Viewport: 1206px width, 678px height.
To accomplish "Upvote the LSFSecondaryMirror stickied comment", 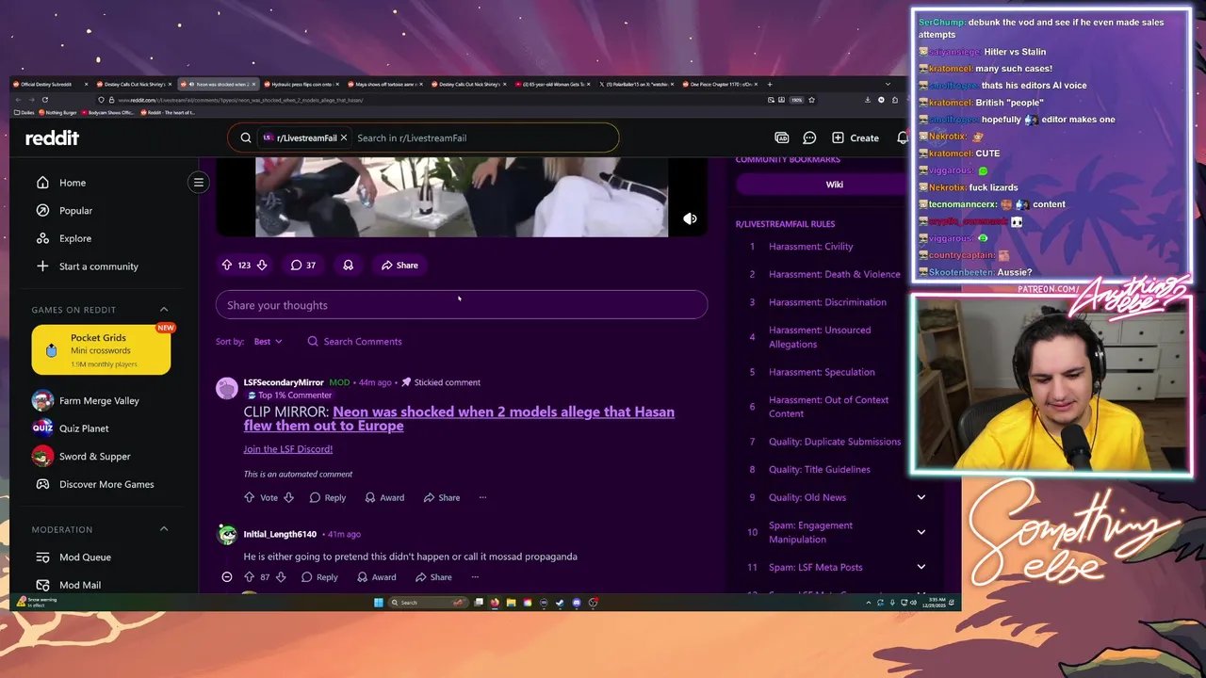I will pos(250,497).
